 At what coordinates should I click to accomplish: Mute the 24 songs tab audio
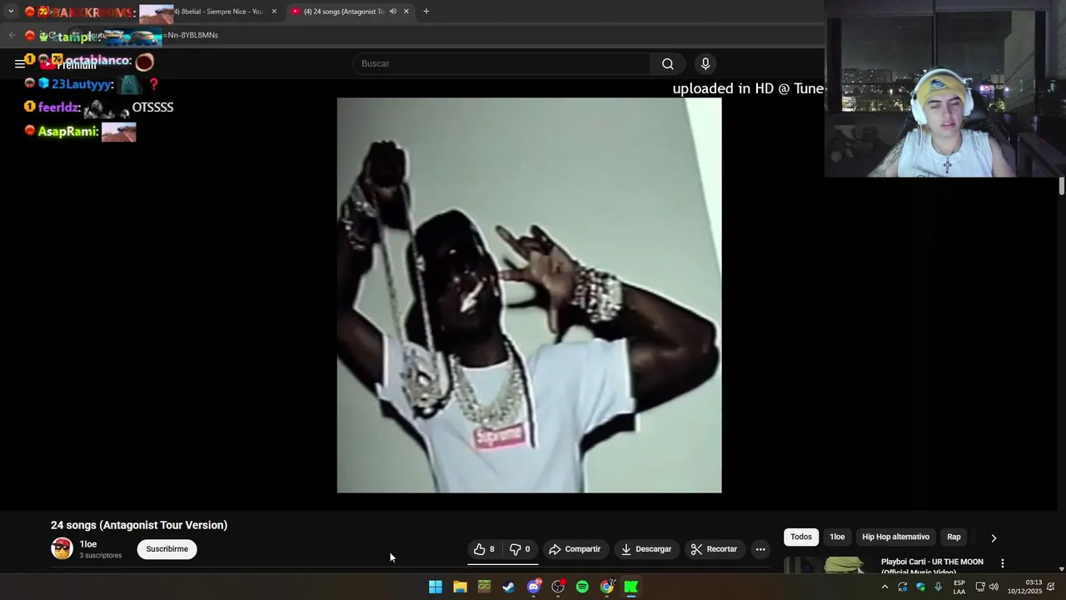(393, 12)
